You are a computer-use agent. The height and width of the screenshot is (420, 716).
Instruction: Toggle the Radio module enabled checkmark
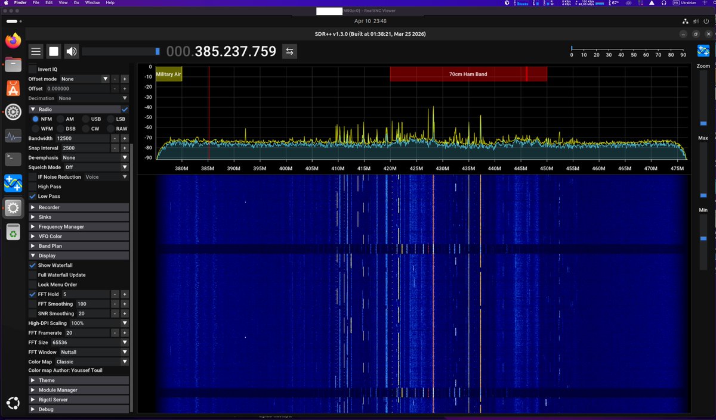tap(125, 110)
